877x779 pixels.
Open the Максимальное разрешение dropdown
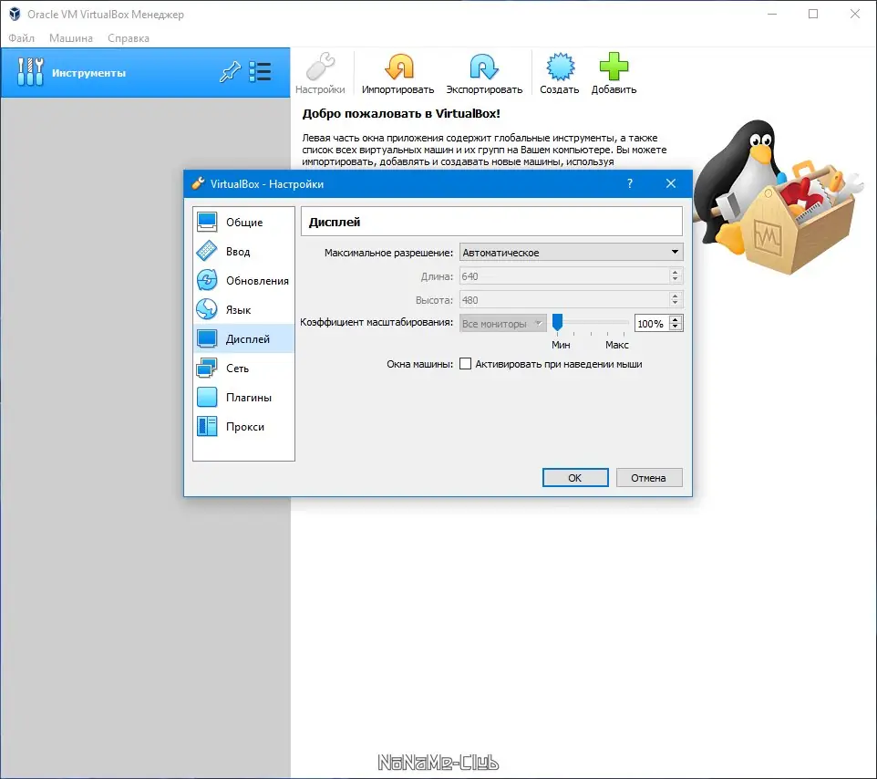(x=571, y=253)
